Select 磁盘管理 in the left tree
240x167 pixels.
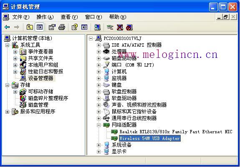tap(38, 105)
